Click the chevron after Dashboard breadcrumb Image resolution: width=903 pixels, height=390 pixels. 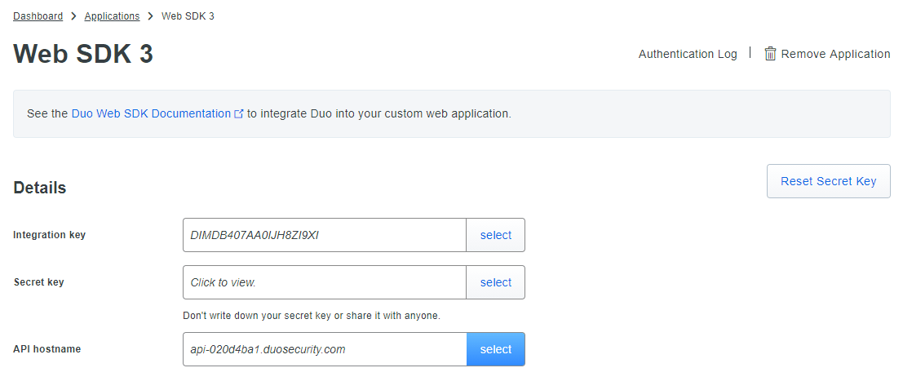73,16
